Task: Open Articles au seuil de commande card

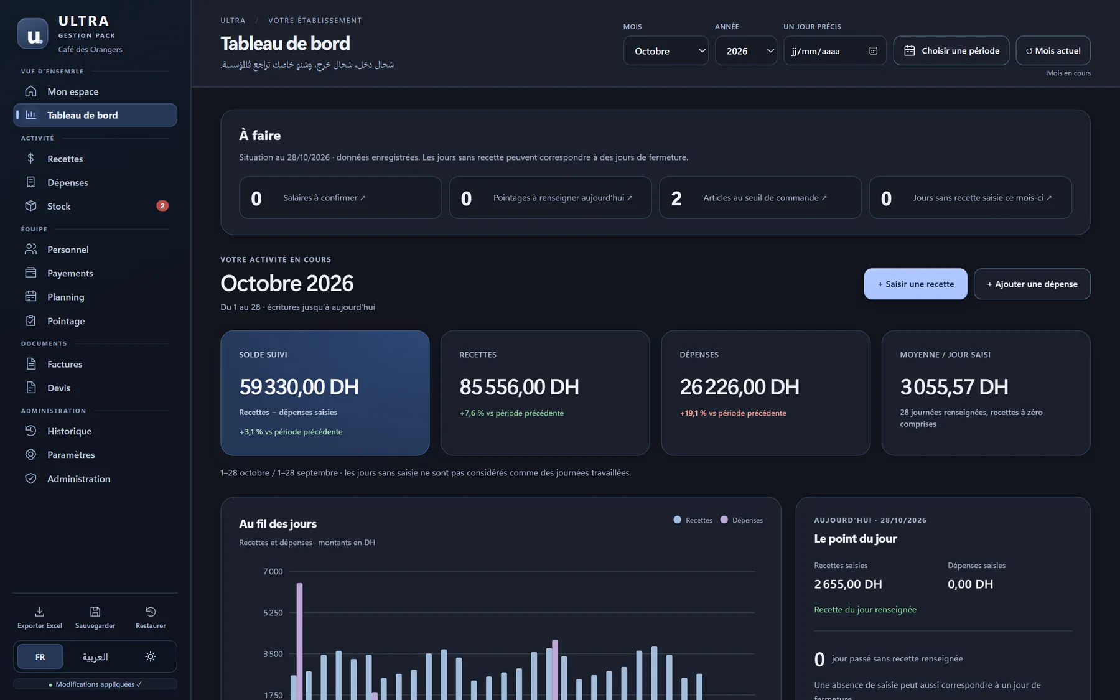Action: pyautogui.click(x=760, y=198)
